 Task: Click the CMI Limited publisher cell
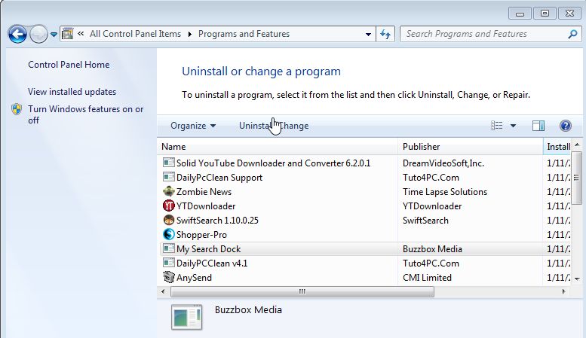pyautogui.click(x=427, y=278)
